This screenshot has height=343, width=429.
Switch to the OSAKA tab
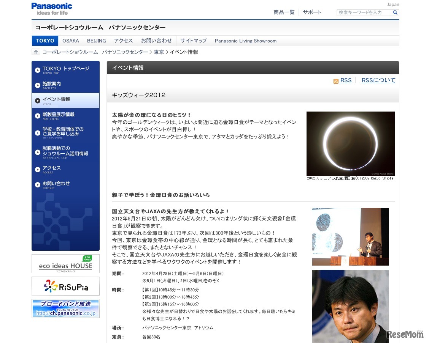pos(71,41)
